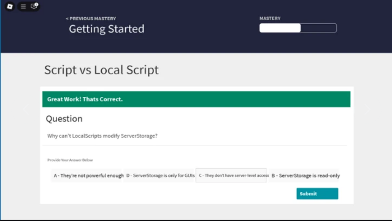Click the Provide Your Answer Below label

[70, 160]
